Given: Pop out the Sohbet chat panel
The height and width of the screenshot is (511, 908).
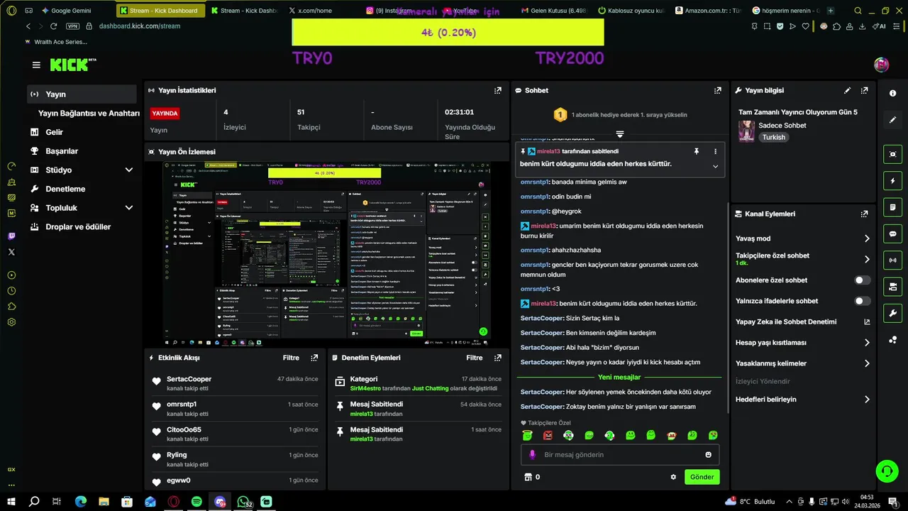Looking at the screenshot, I should (x=718, y=90).
